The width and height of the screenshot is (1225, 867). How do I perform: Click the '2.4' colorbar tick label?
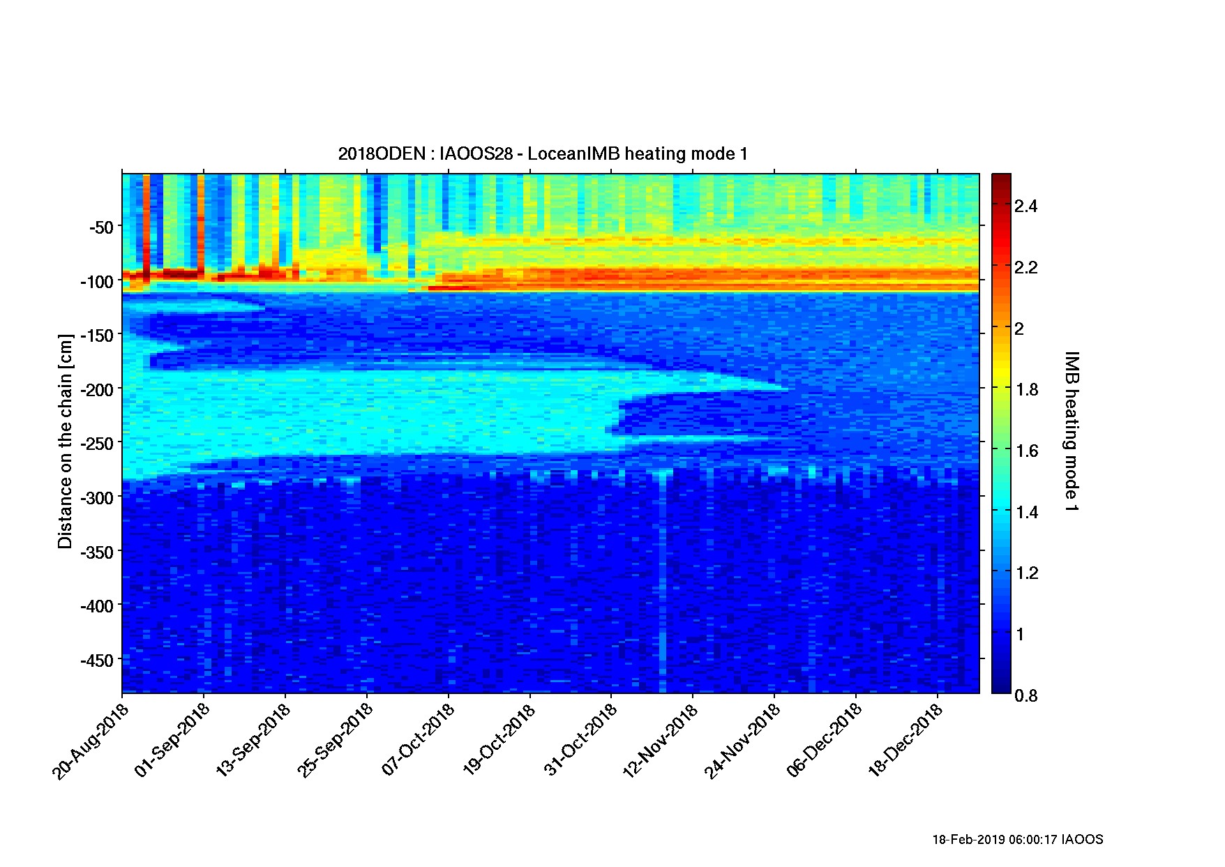pos(1025,206)
